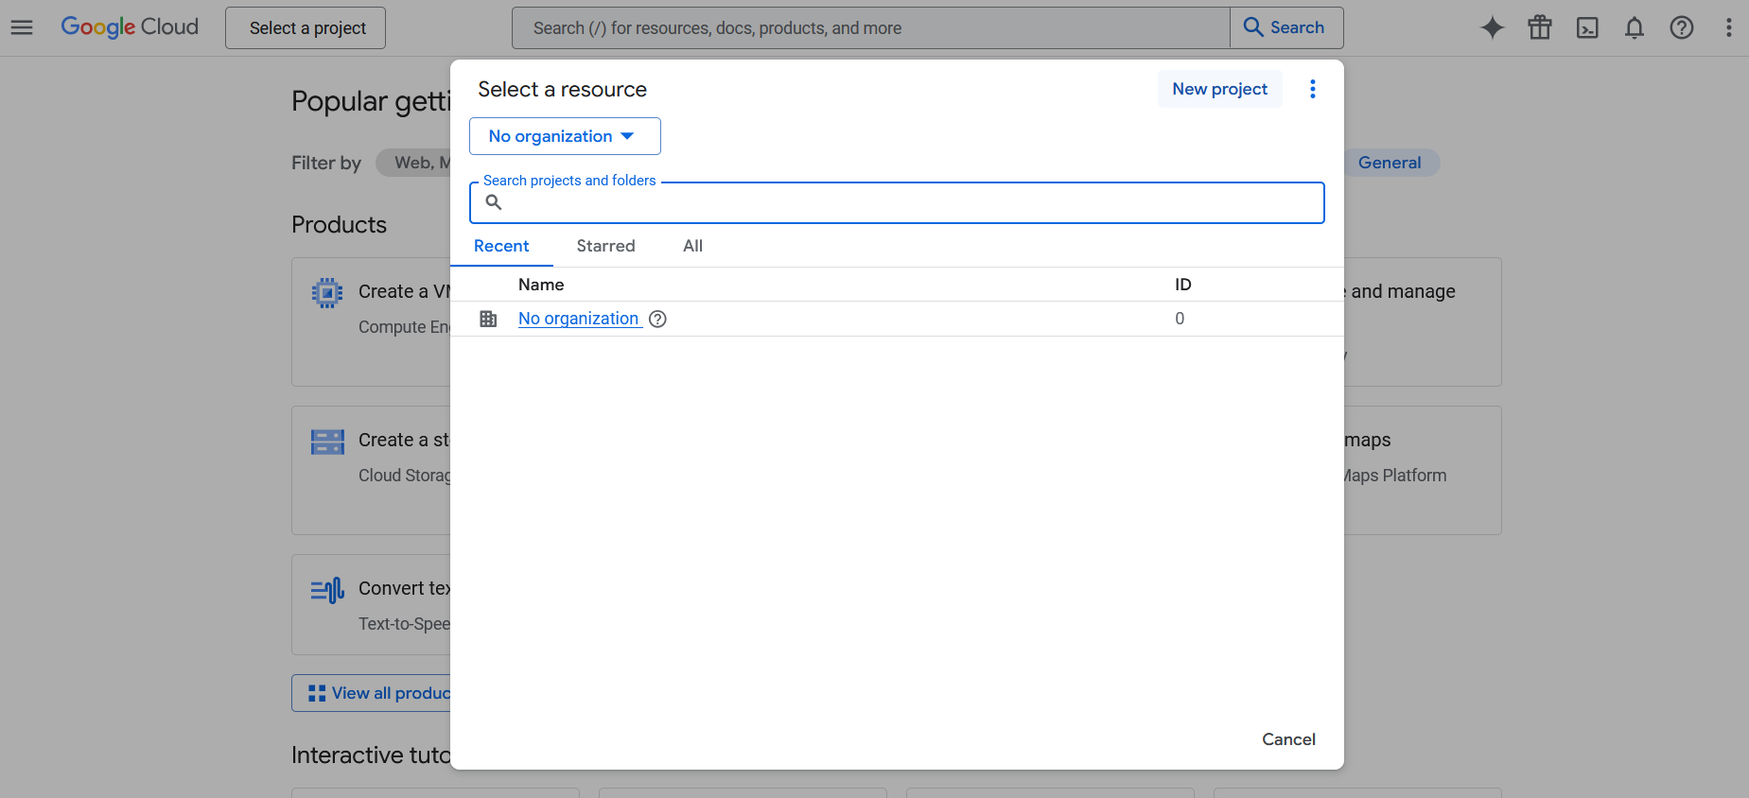Click magnifier icon in projects search field
1749x798 pixels.
(x=494, y=202)
